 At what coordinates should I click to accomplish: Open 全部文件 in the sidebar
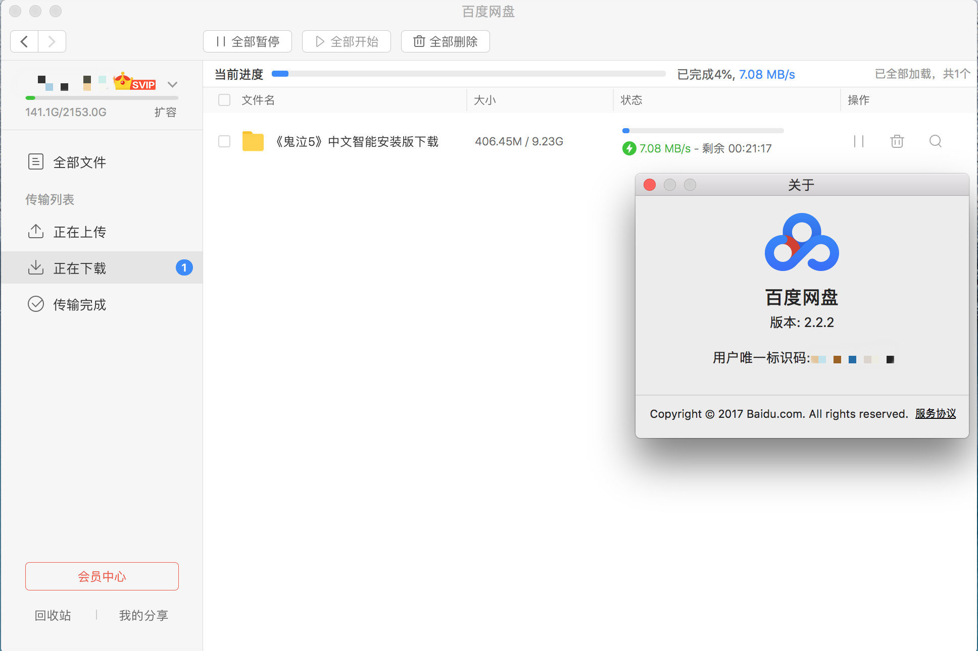tap(79, 162)
